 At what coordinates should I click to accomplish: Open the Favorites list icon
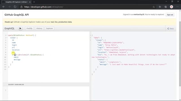(x=160, y=7)
